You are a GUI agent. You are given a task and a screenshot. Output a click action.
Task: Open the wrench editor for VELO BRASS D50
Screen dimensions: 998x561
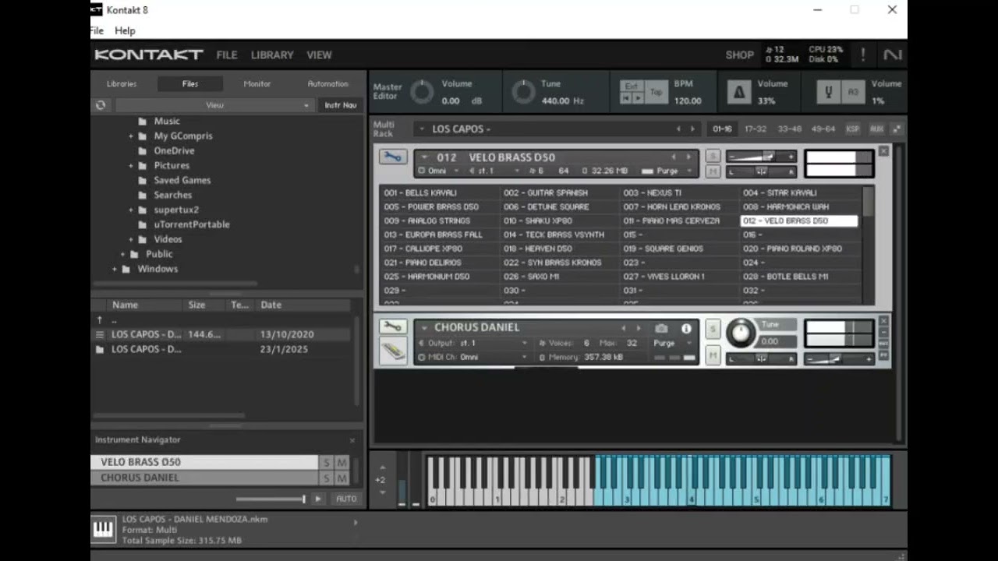pyautogui.click(x=392, y=157)
